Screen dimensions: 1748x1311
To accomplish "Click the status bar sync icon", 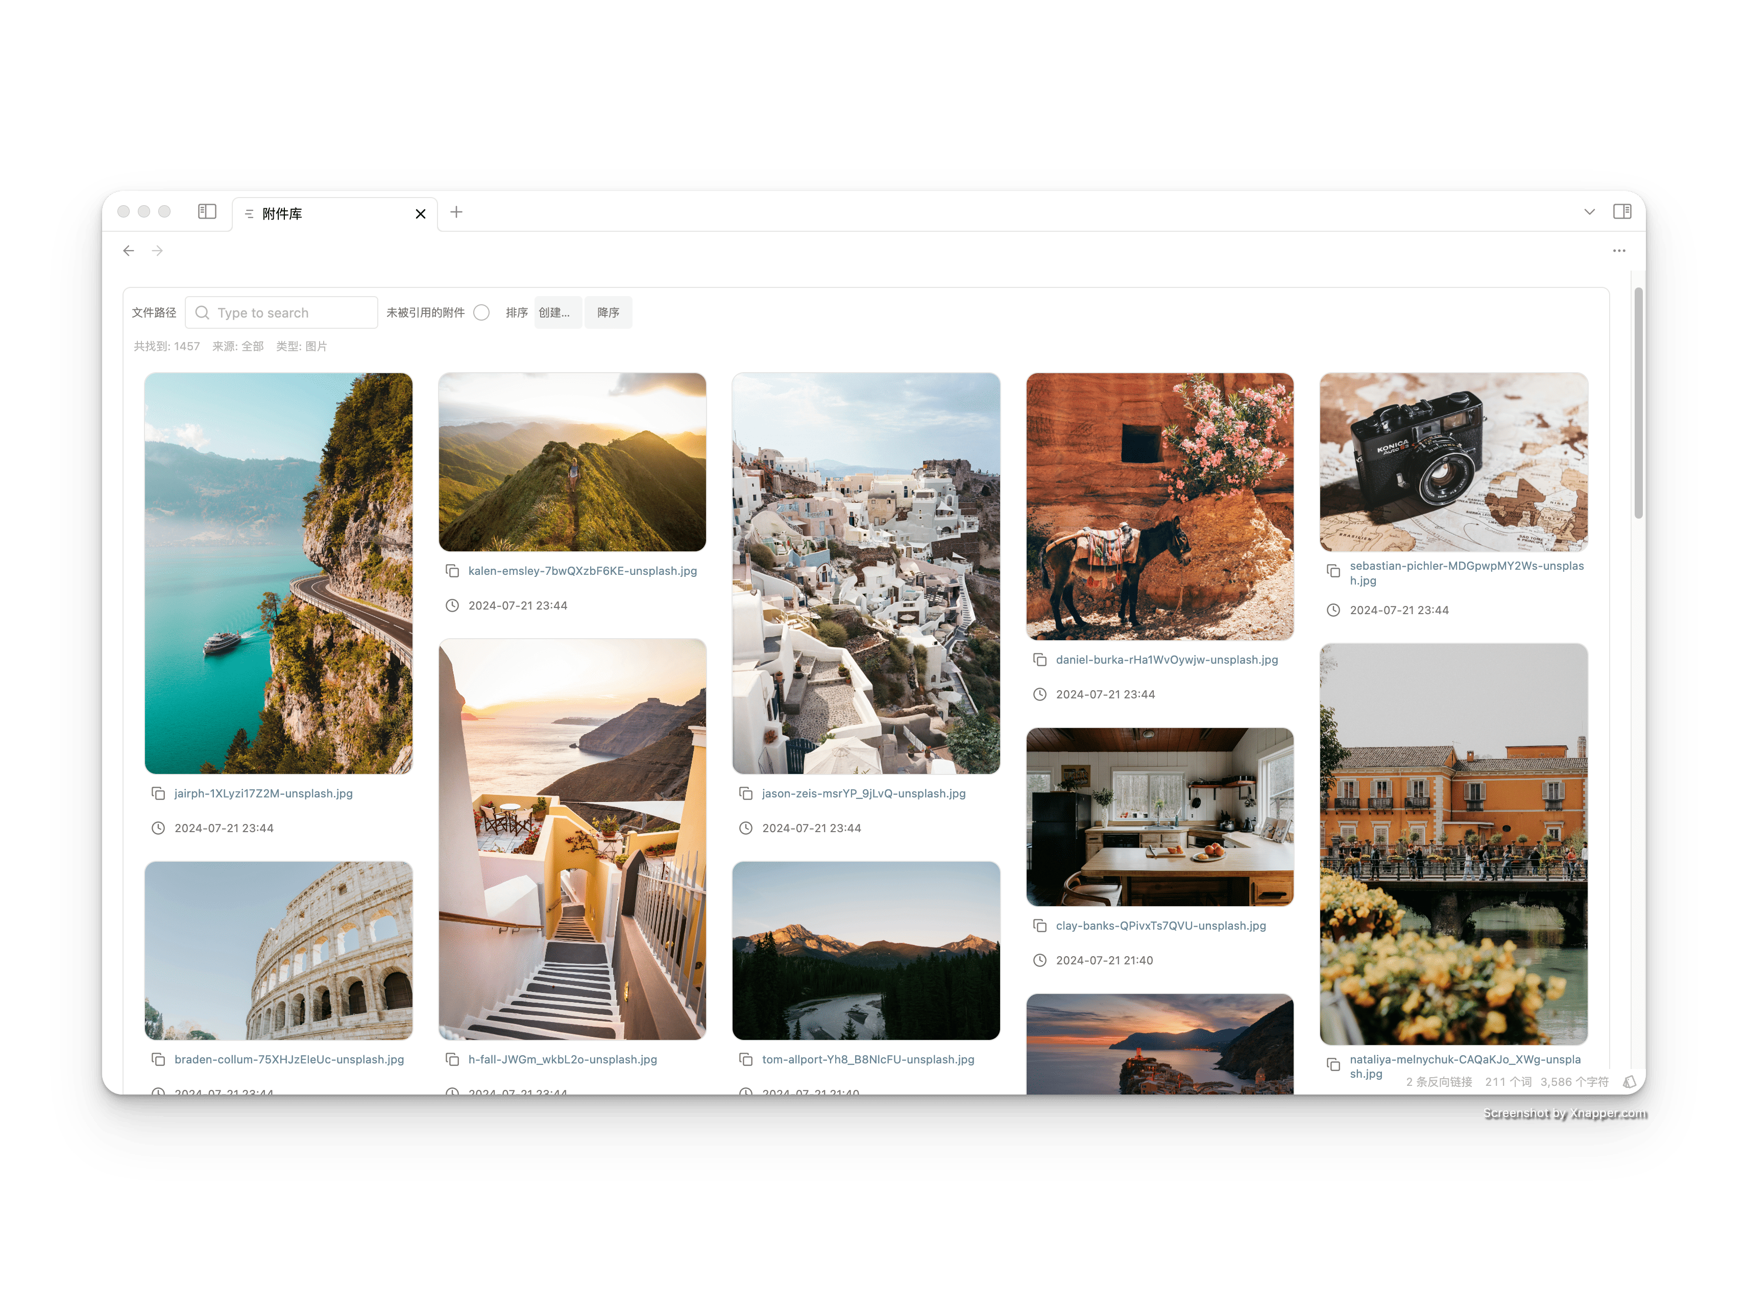I will pos(1630,1082).
